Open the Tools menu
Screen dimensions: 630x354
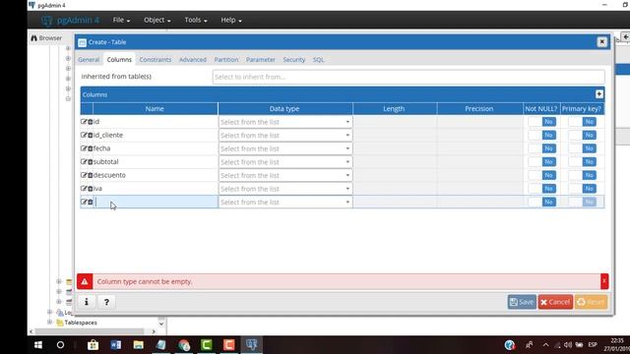(196, 20)
